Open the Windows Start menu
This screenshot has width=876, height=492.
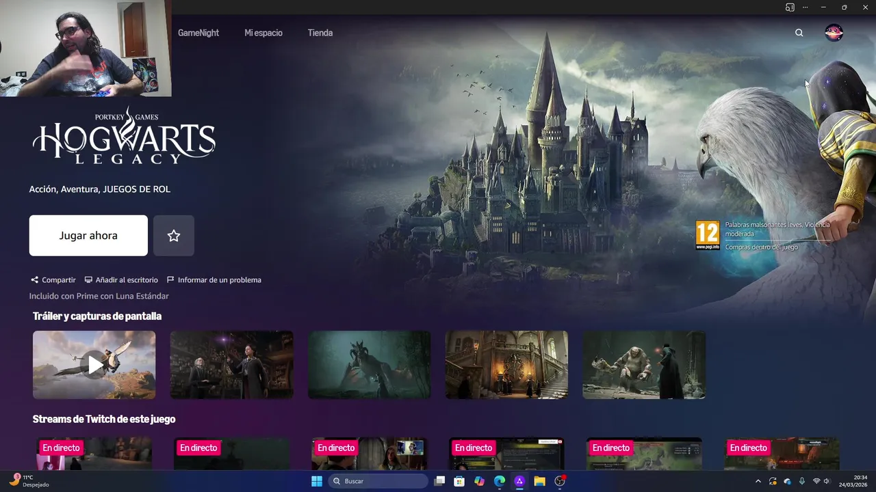point(317,481)
